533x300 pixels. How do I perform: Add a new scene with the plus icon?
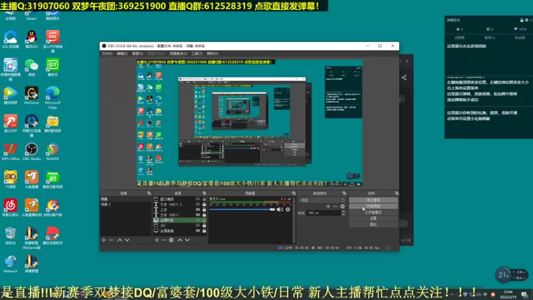coord(104,240)
